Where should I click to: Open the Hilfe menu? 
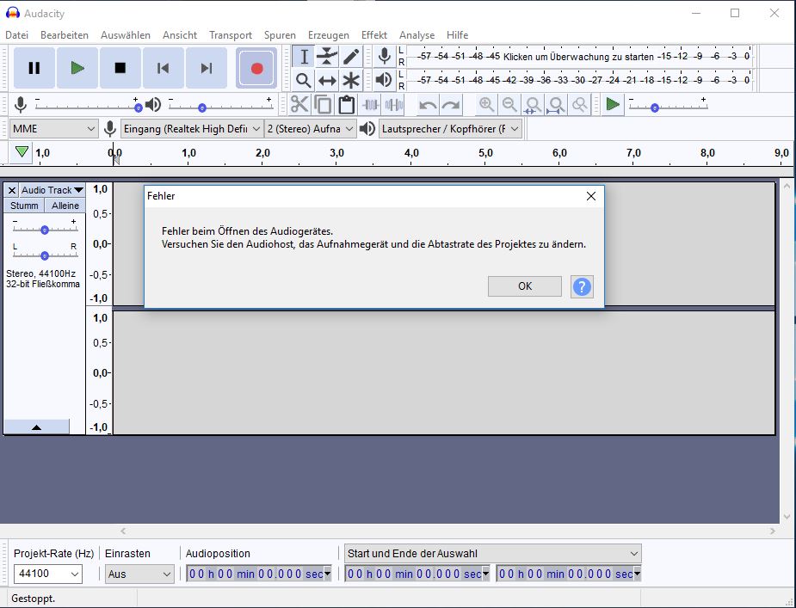tap(458, 35)
